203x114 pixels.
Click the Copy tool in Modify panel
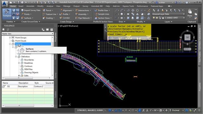point(133,14)
